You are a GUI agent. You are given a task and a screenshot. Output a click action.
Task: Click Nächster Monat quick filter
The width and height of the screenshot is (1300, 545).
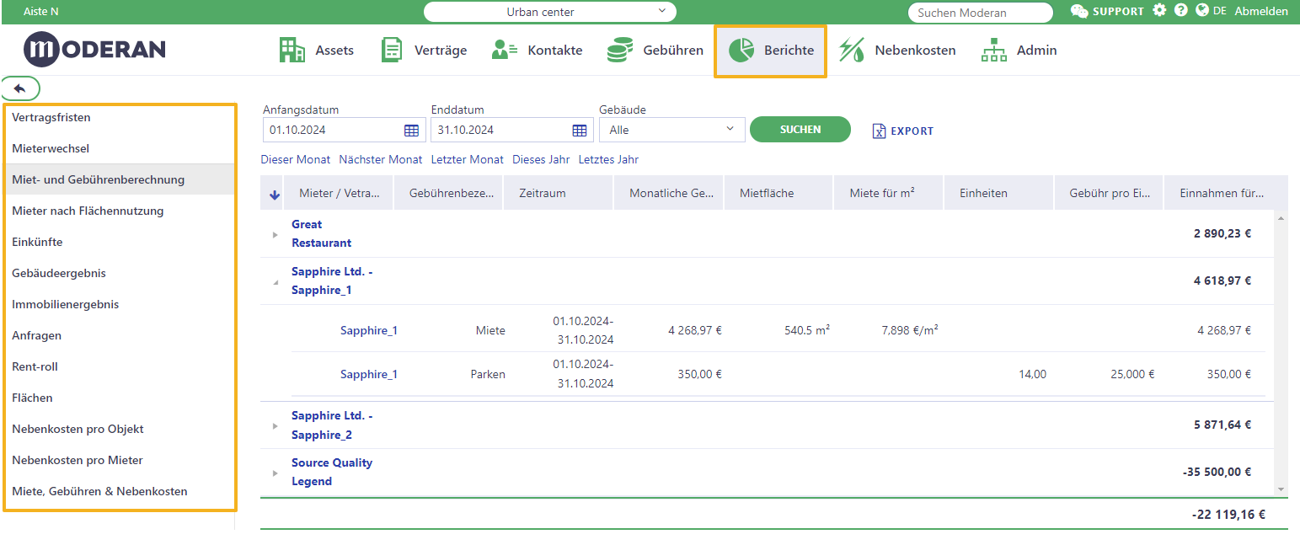pyautogui.click(x=381, y=159)
